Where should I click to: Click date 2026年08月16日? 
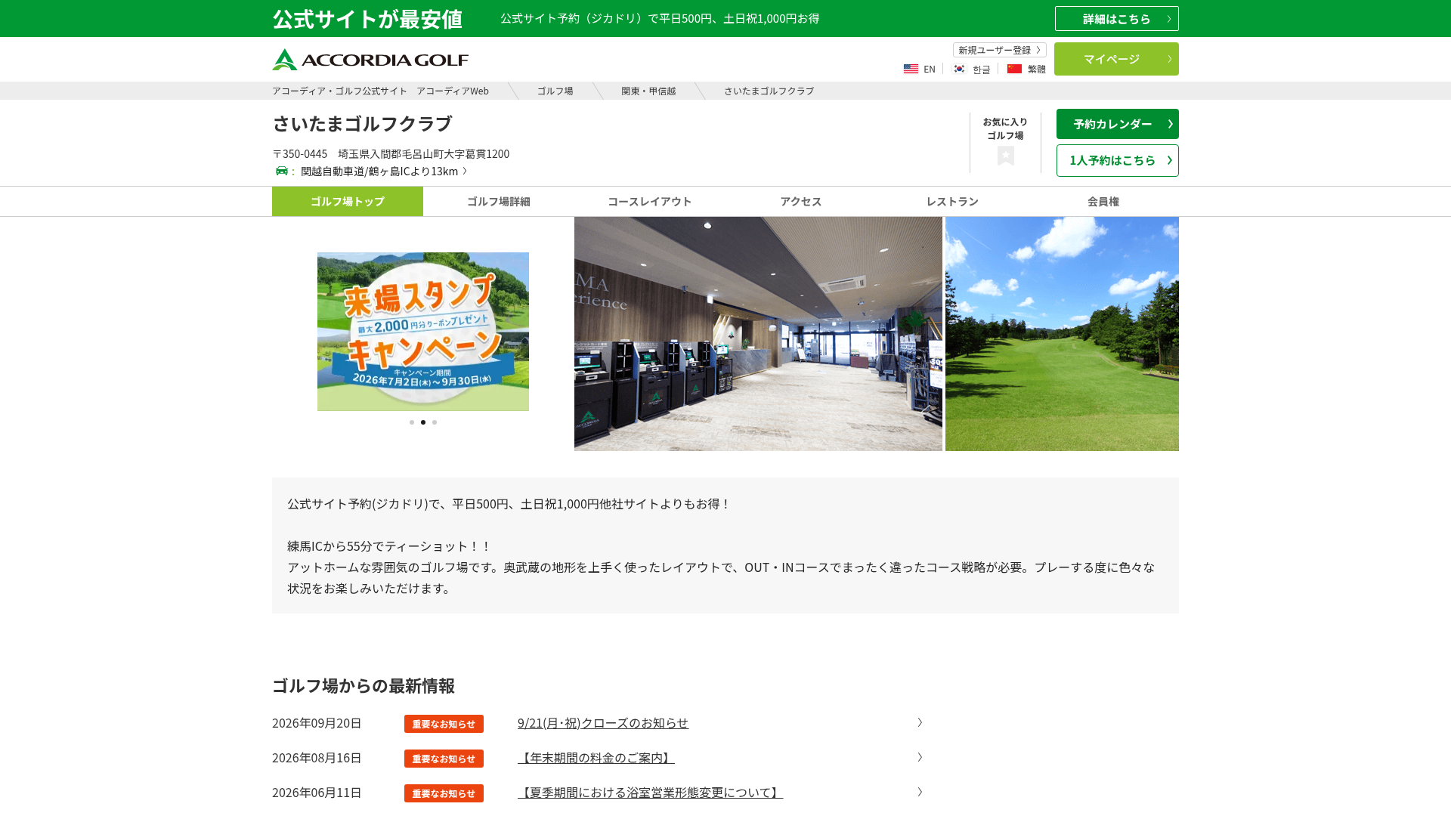click(x=317, y=758)
